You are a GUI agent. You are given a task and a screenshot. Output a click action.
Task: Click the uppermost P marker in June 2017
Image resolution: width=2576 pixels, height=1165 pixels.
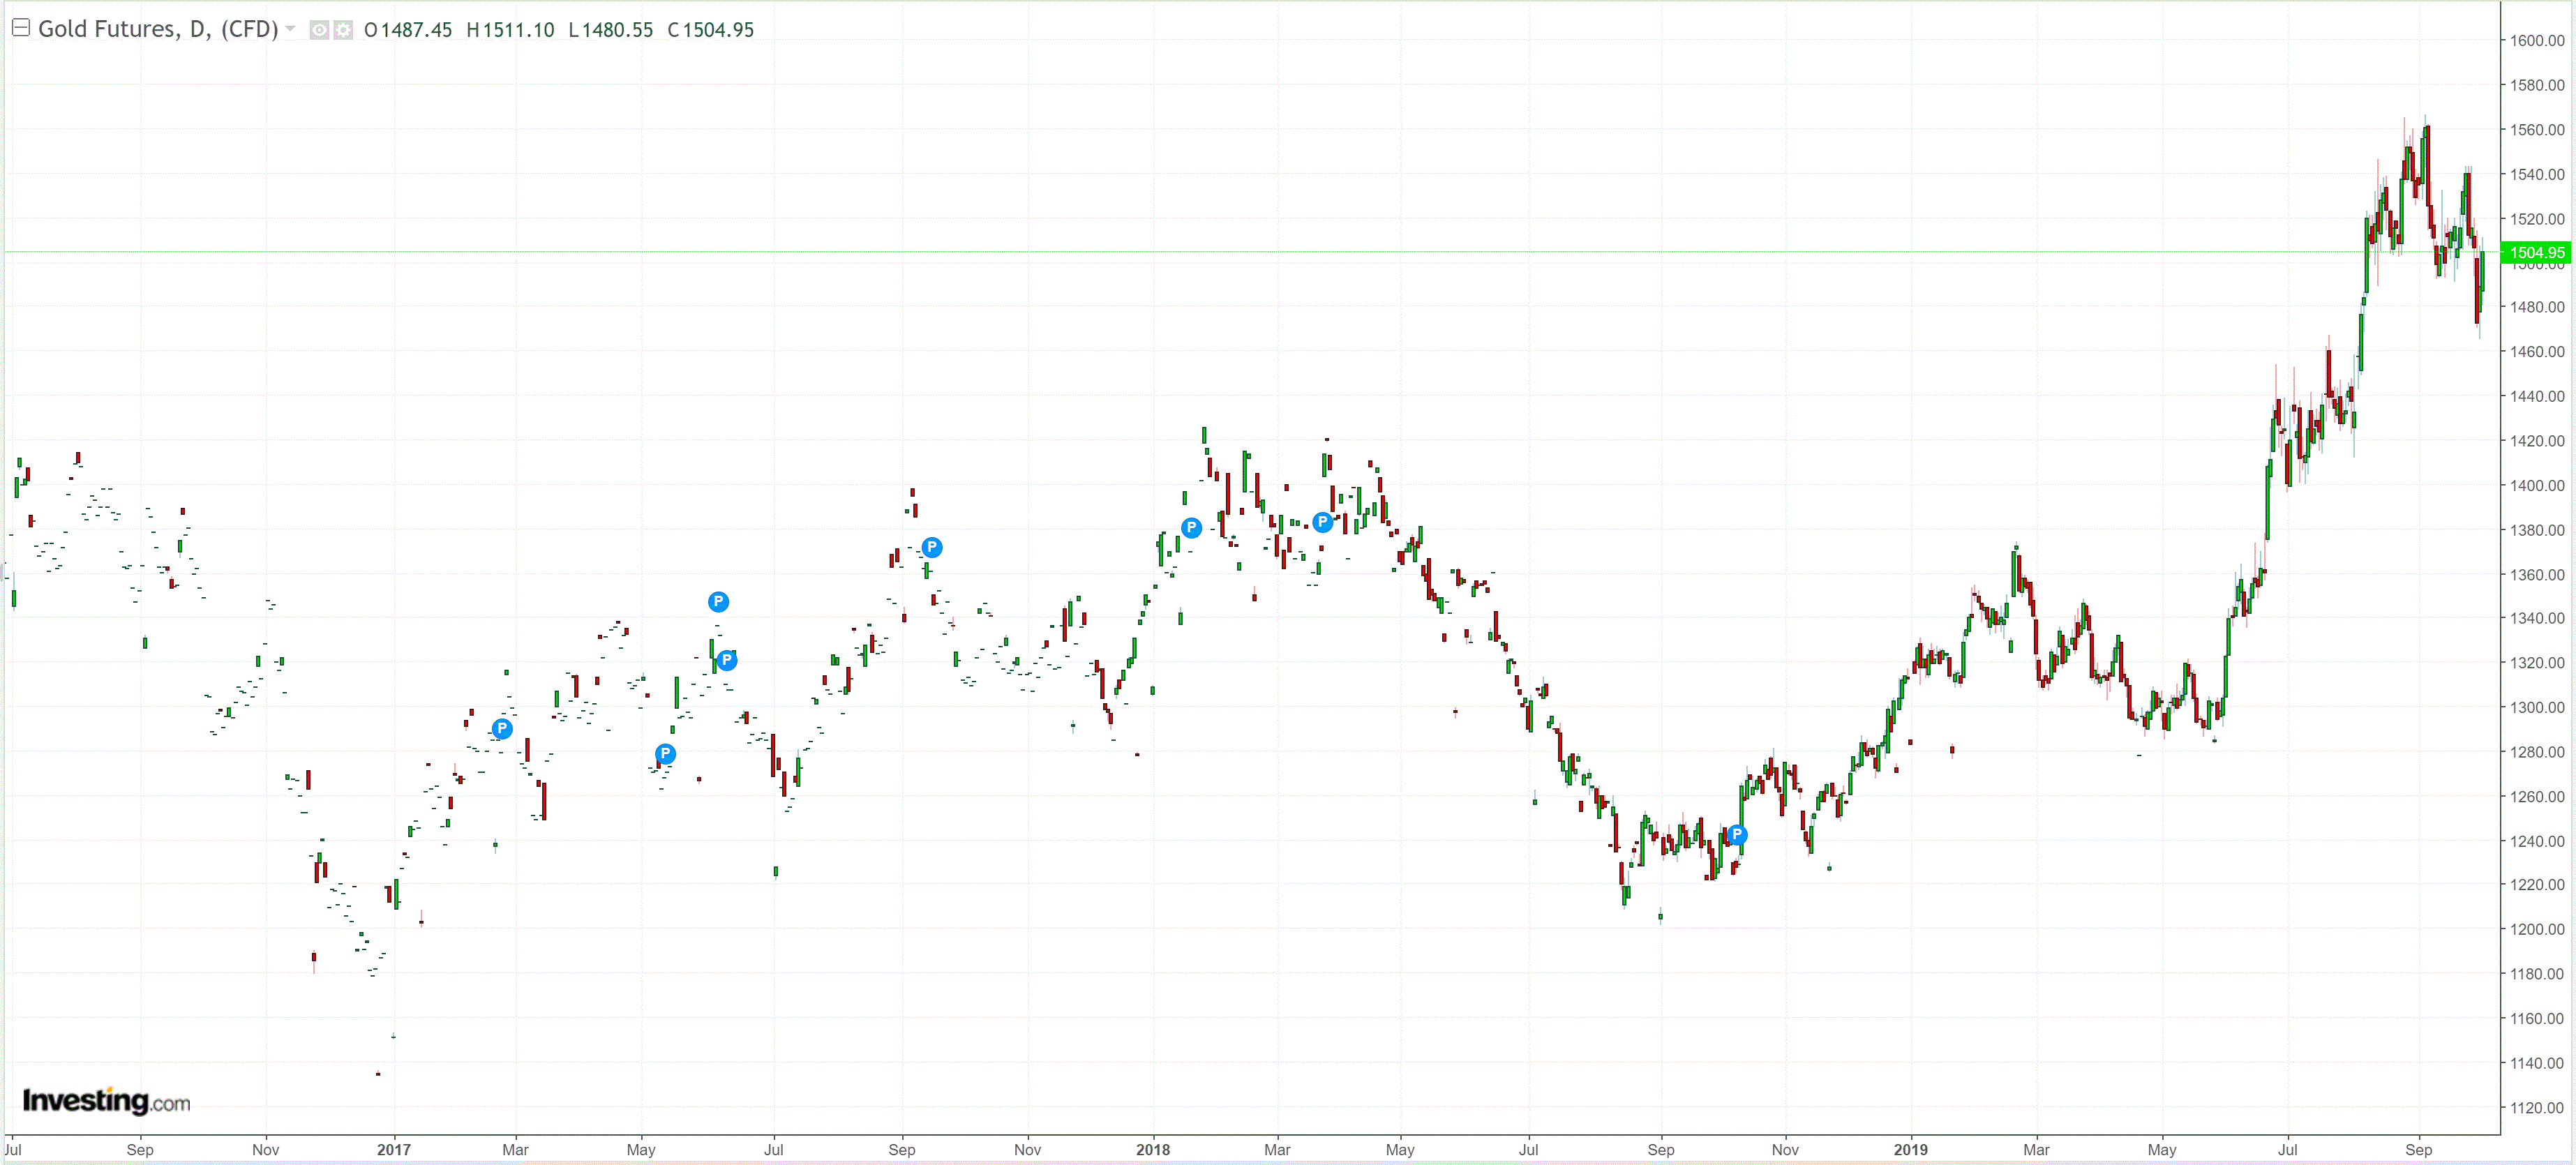(718, 602)
